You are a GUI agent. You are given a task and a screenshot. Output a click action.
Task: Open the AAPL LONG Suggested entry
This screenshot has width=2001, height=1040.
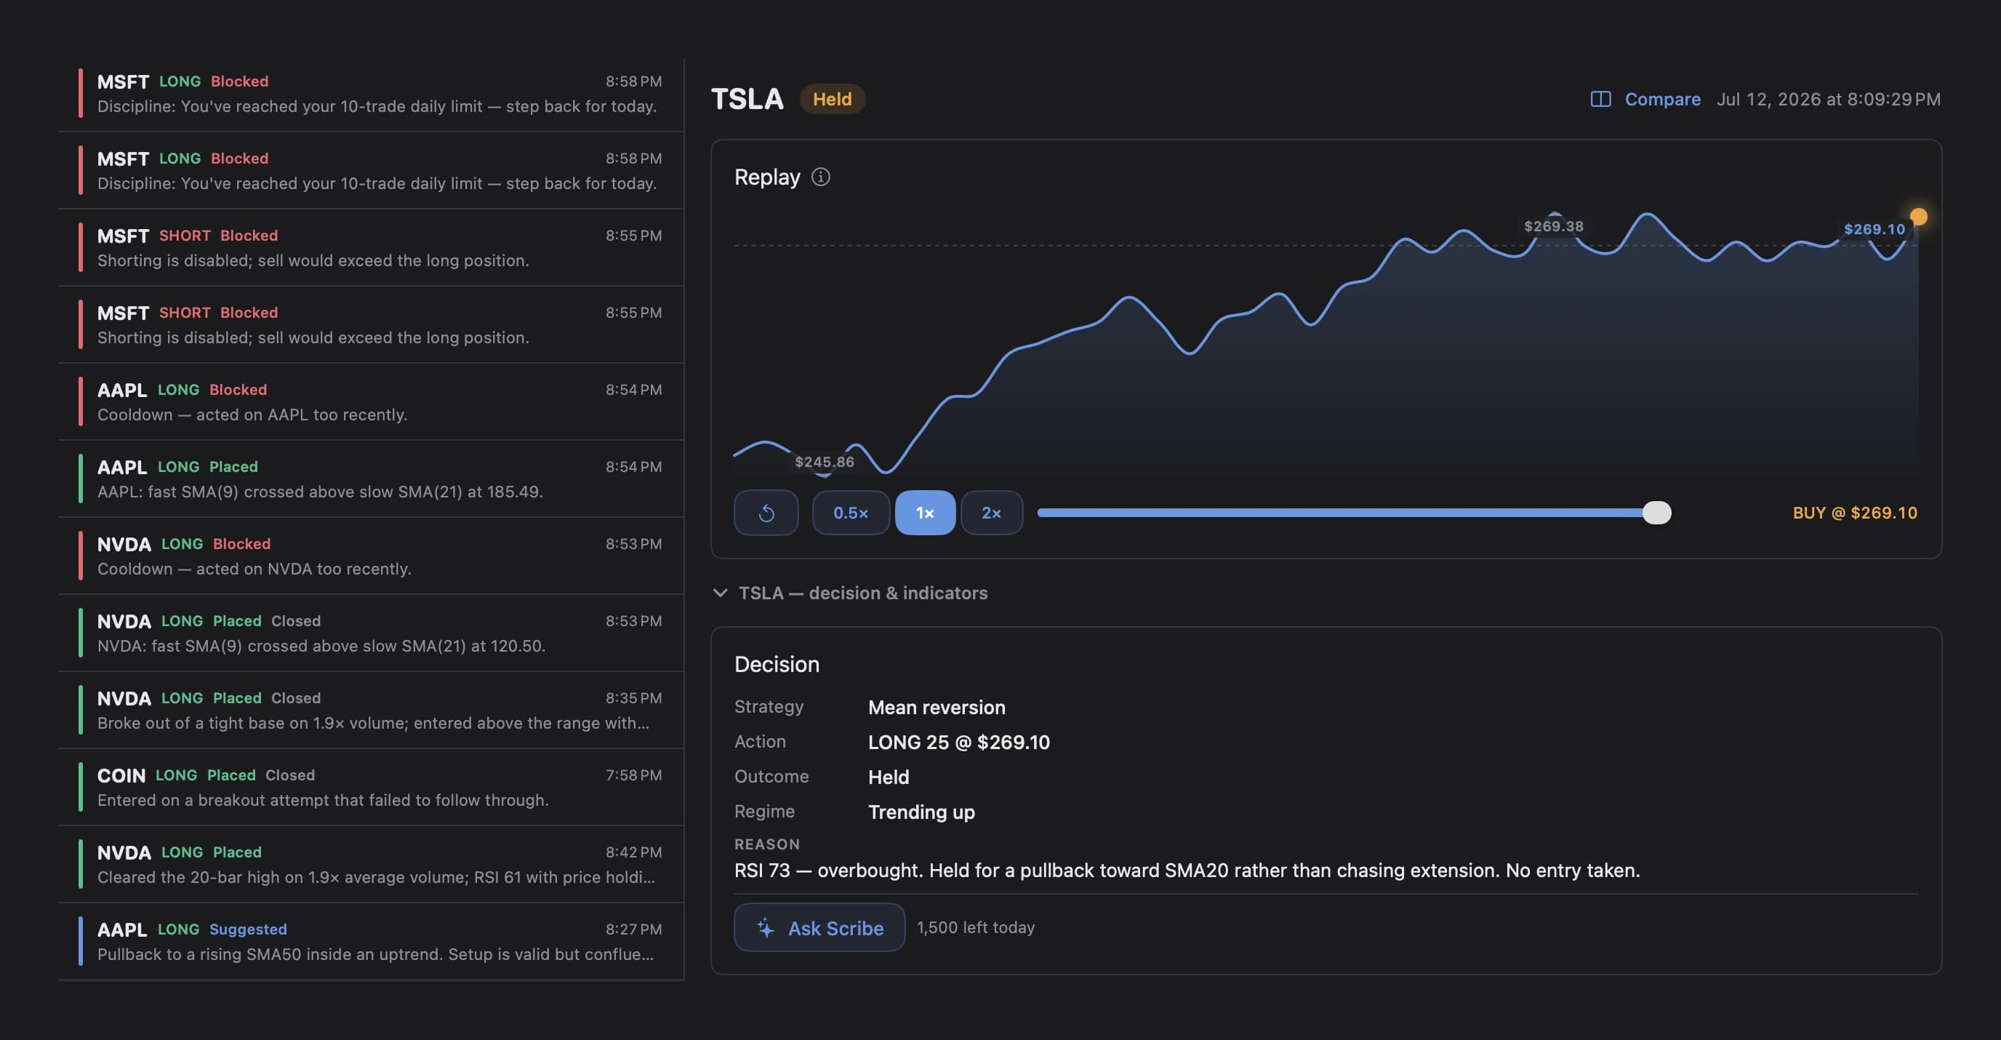click(x=372, y=941)
